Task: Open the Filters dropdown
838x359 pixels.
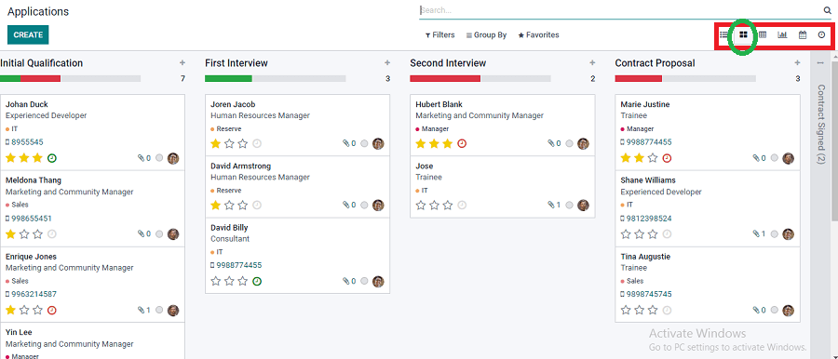Action: pos(439,35)
